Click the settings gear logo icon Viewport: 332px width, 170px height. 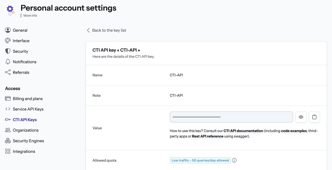(x=11, y=11)
